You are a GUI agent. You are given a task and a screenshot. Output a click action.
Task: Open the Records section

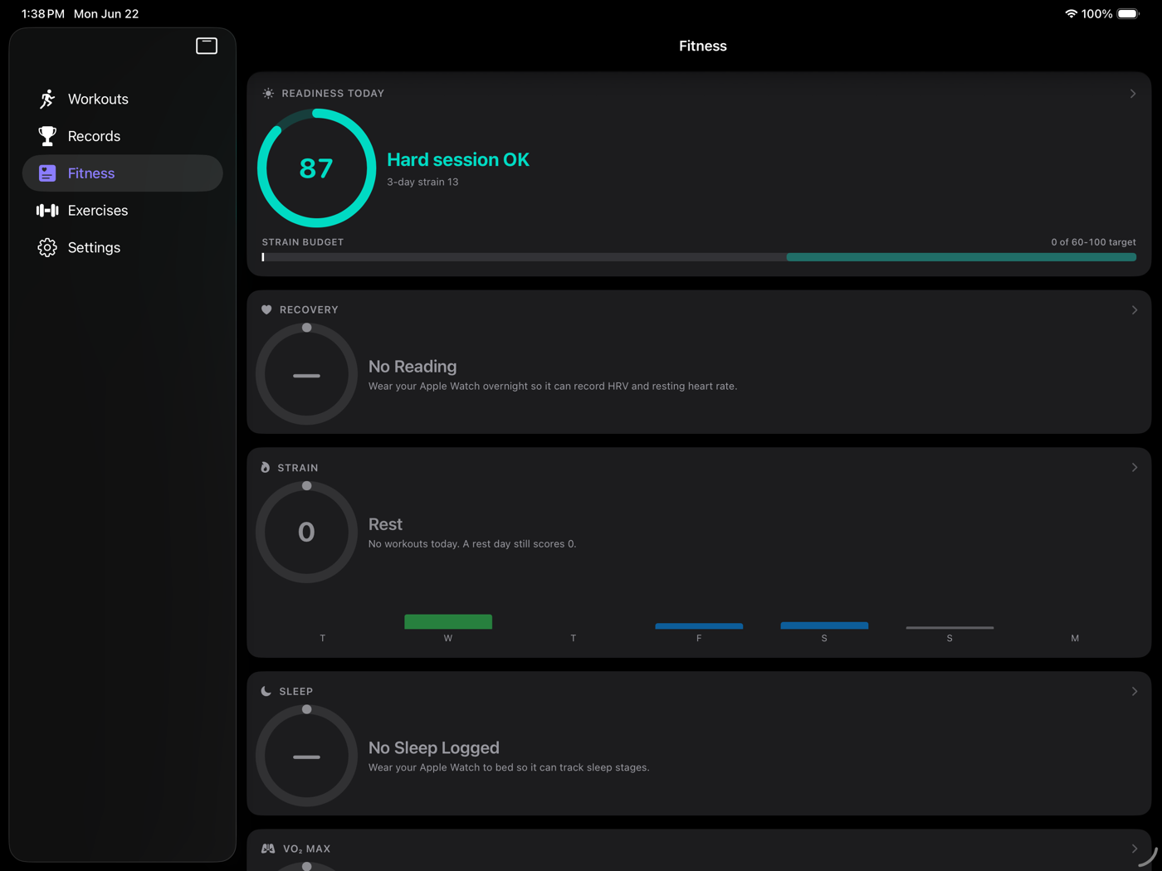(x=123, y=136)
